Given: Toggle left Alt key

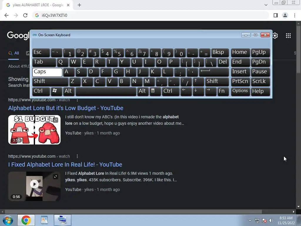Looking at the screenshot, I should pos(69,92).
